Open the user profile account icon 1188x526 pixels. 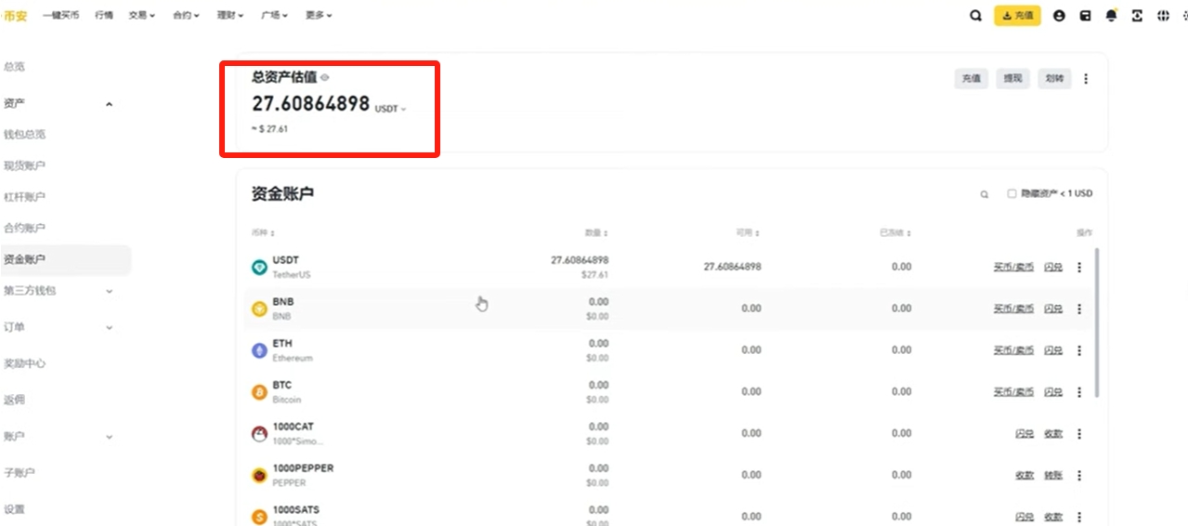tap(1059, 16)
